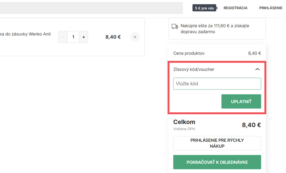This screenshot has width=286, height=173.
Task: Open the PRIHLÁSENIE login link
Action: (x=271, y=8)
